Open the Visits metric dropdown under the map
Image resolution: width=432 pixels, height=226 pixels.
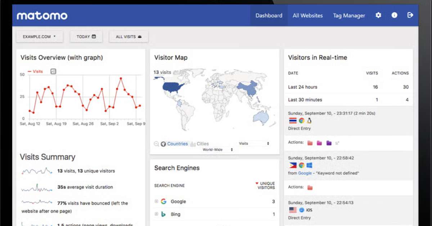pos(254,143)
